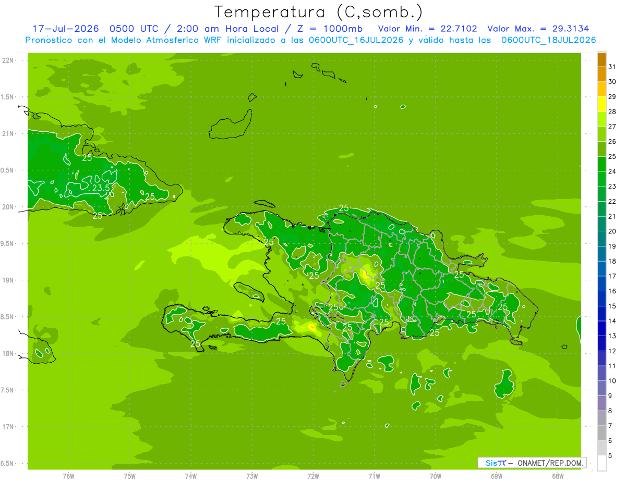The height and width of the screenshot is (483, 626).
Task: Click legend value '31'
Action: tap(612, 67)
